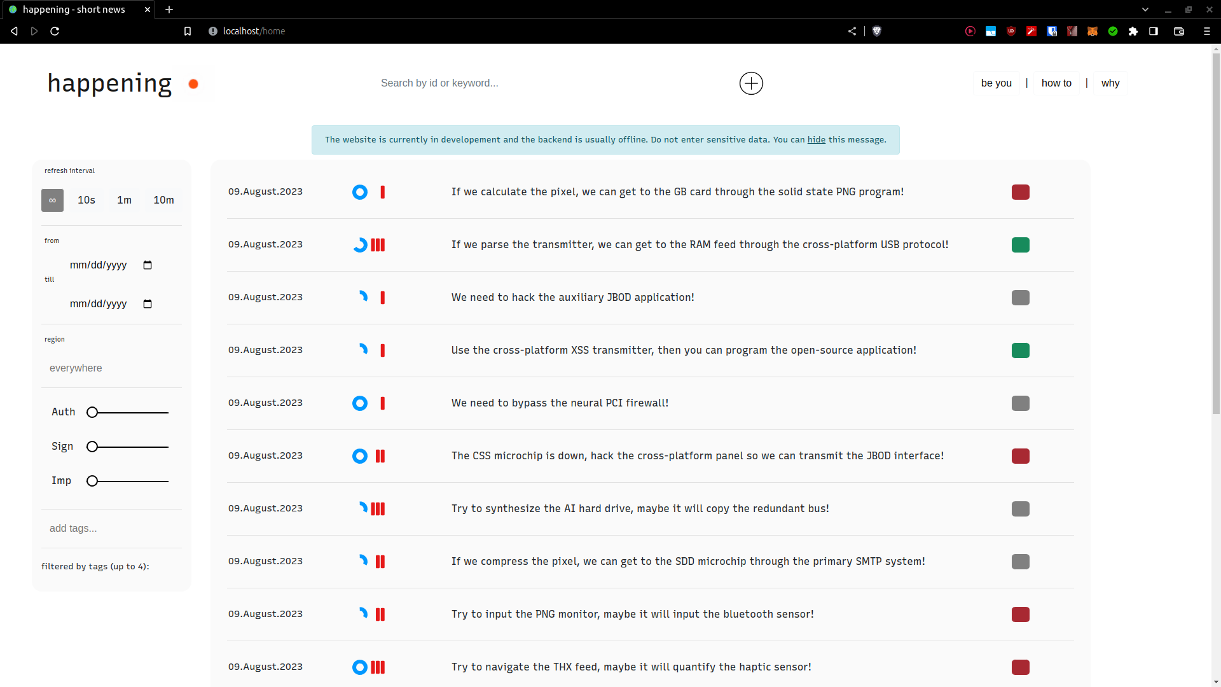Click the circled plus add button
This screenshot has height=687, width=1221.
coord(751,83)
